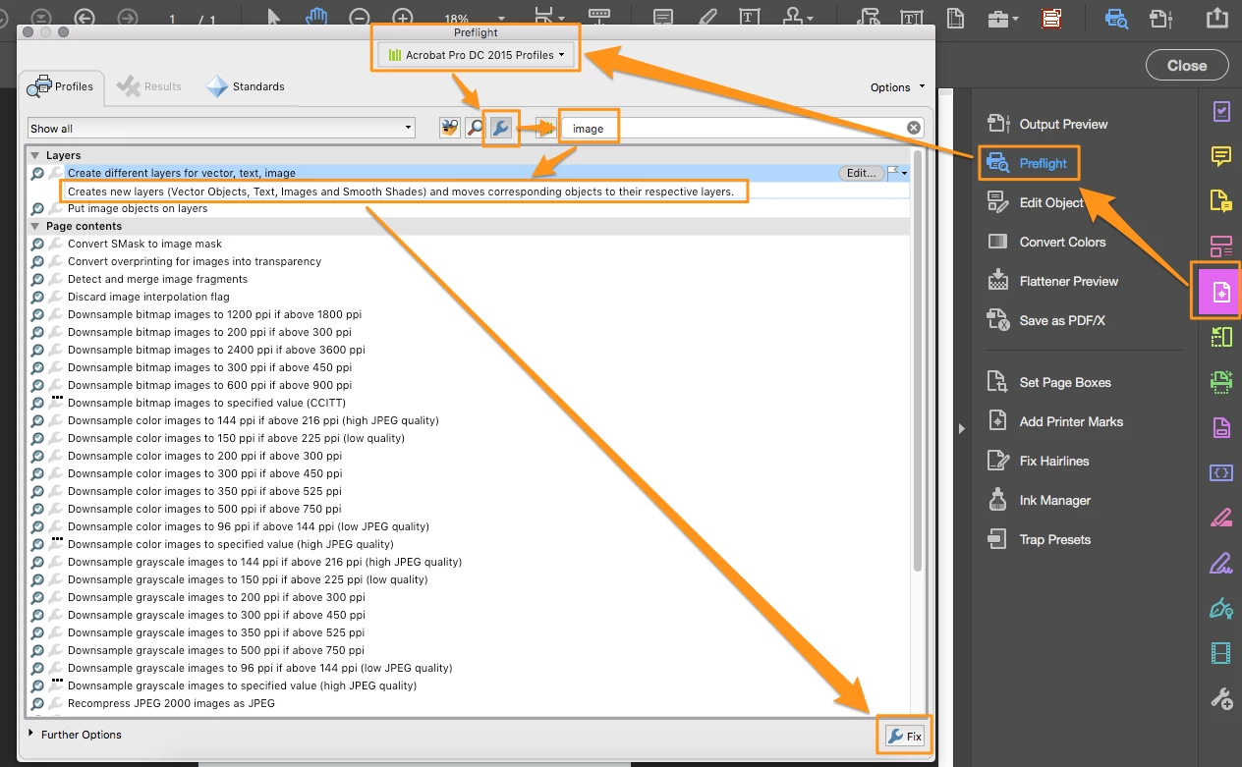The height and width of the screenshot is (767, 1242).
Task: Open the Edit Object tool
Action: tap(1036, 202)
